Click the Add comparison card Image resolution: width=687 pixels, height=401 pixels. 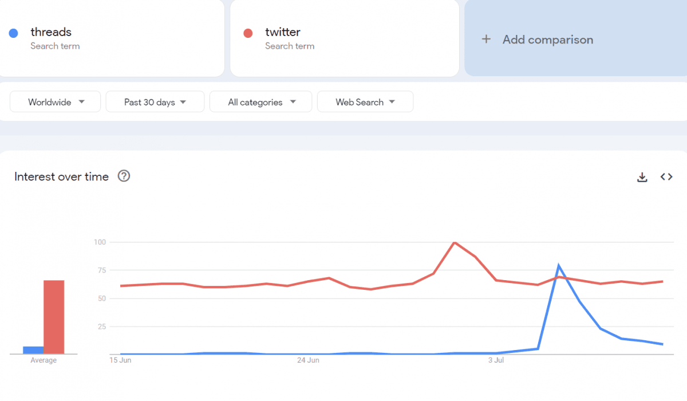(x=576, y=38)
